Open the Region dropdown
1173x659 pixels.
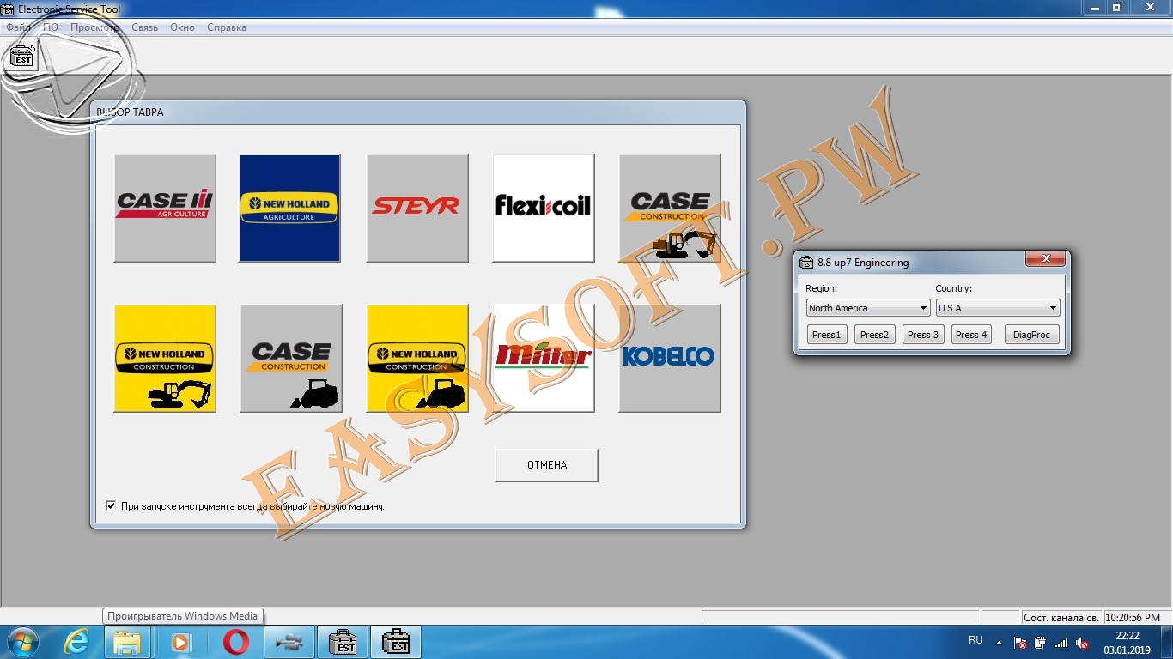868,308
